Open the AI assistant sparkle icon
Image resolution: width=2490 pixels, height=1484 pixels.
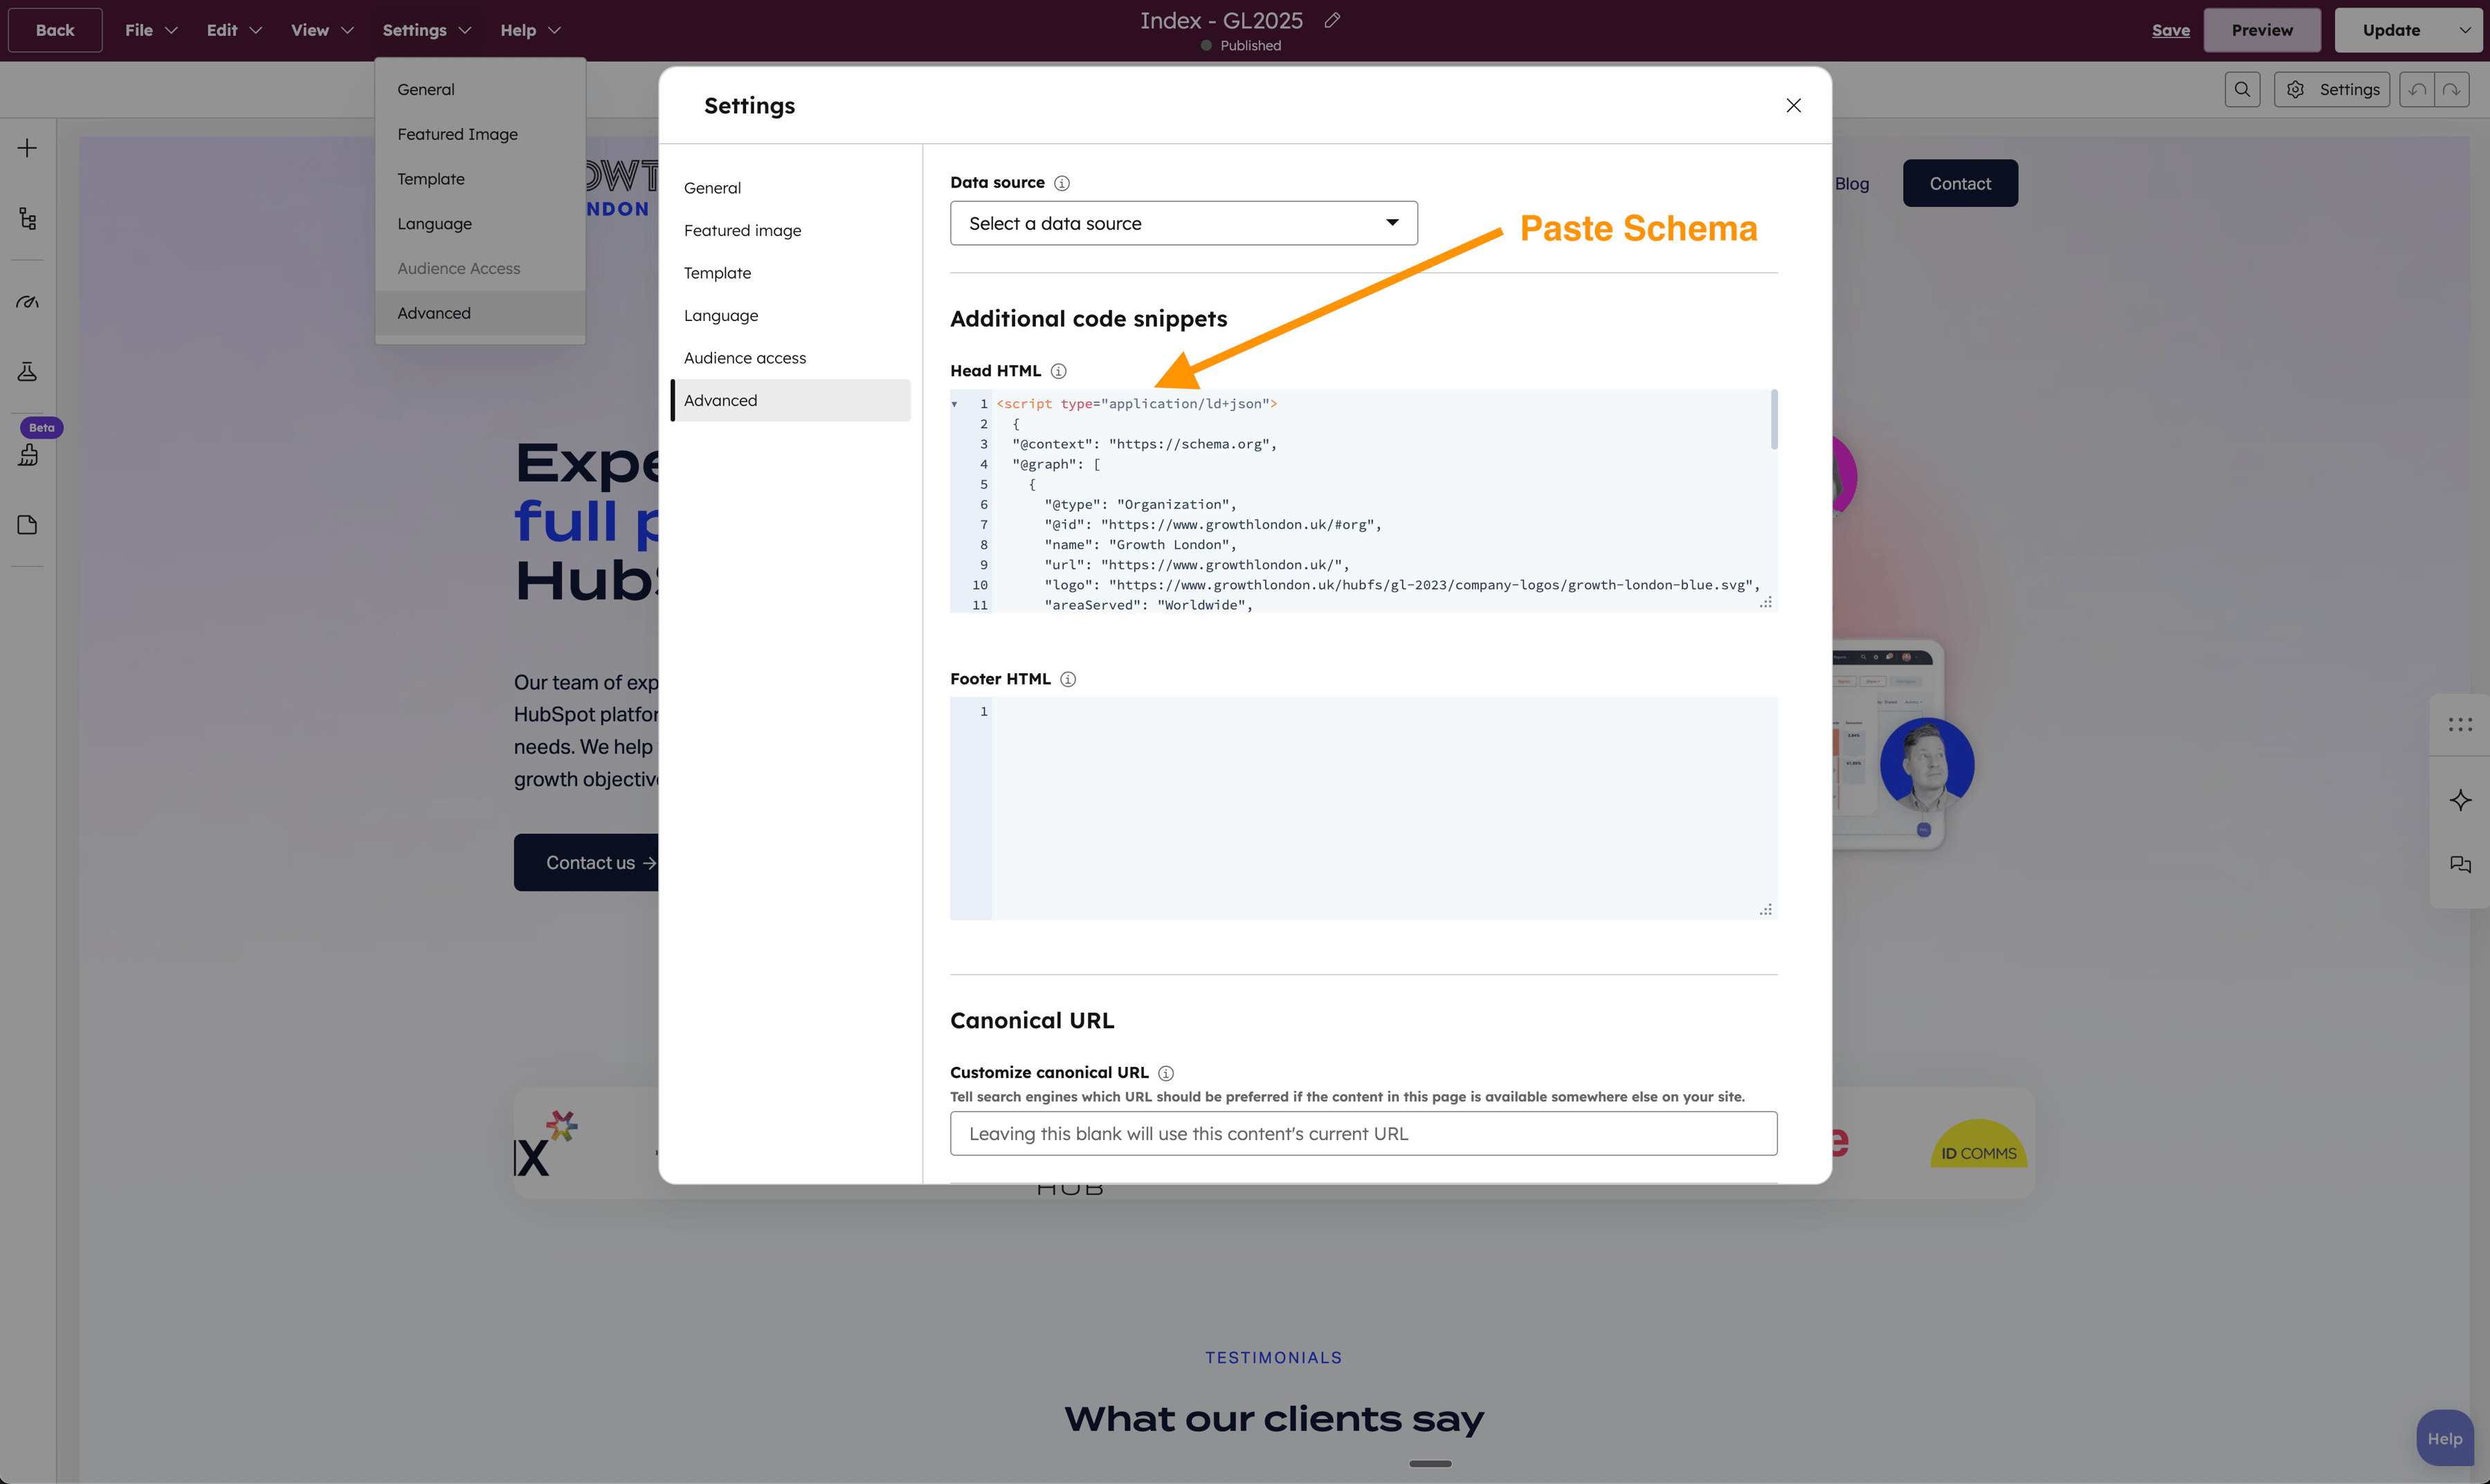(x=2461, y=800)
